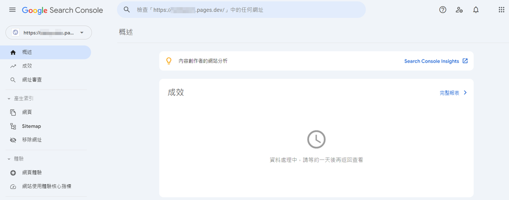Click the Google Search Console logo
This screenshot has width=509, height=200.
coord(62,10)
